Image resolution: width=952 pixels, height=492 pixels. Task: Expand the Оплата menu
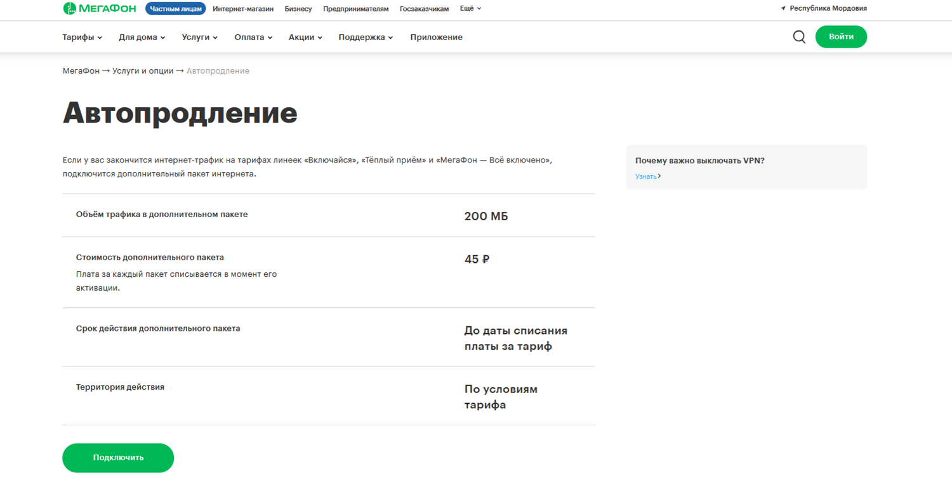(253, 37)
